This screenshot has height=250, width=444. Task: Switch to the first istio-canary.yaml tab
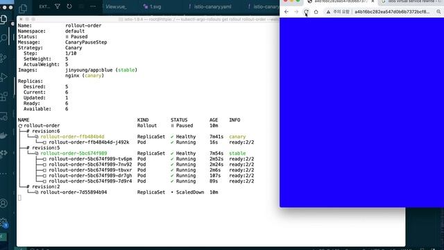210,6
